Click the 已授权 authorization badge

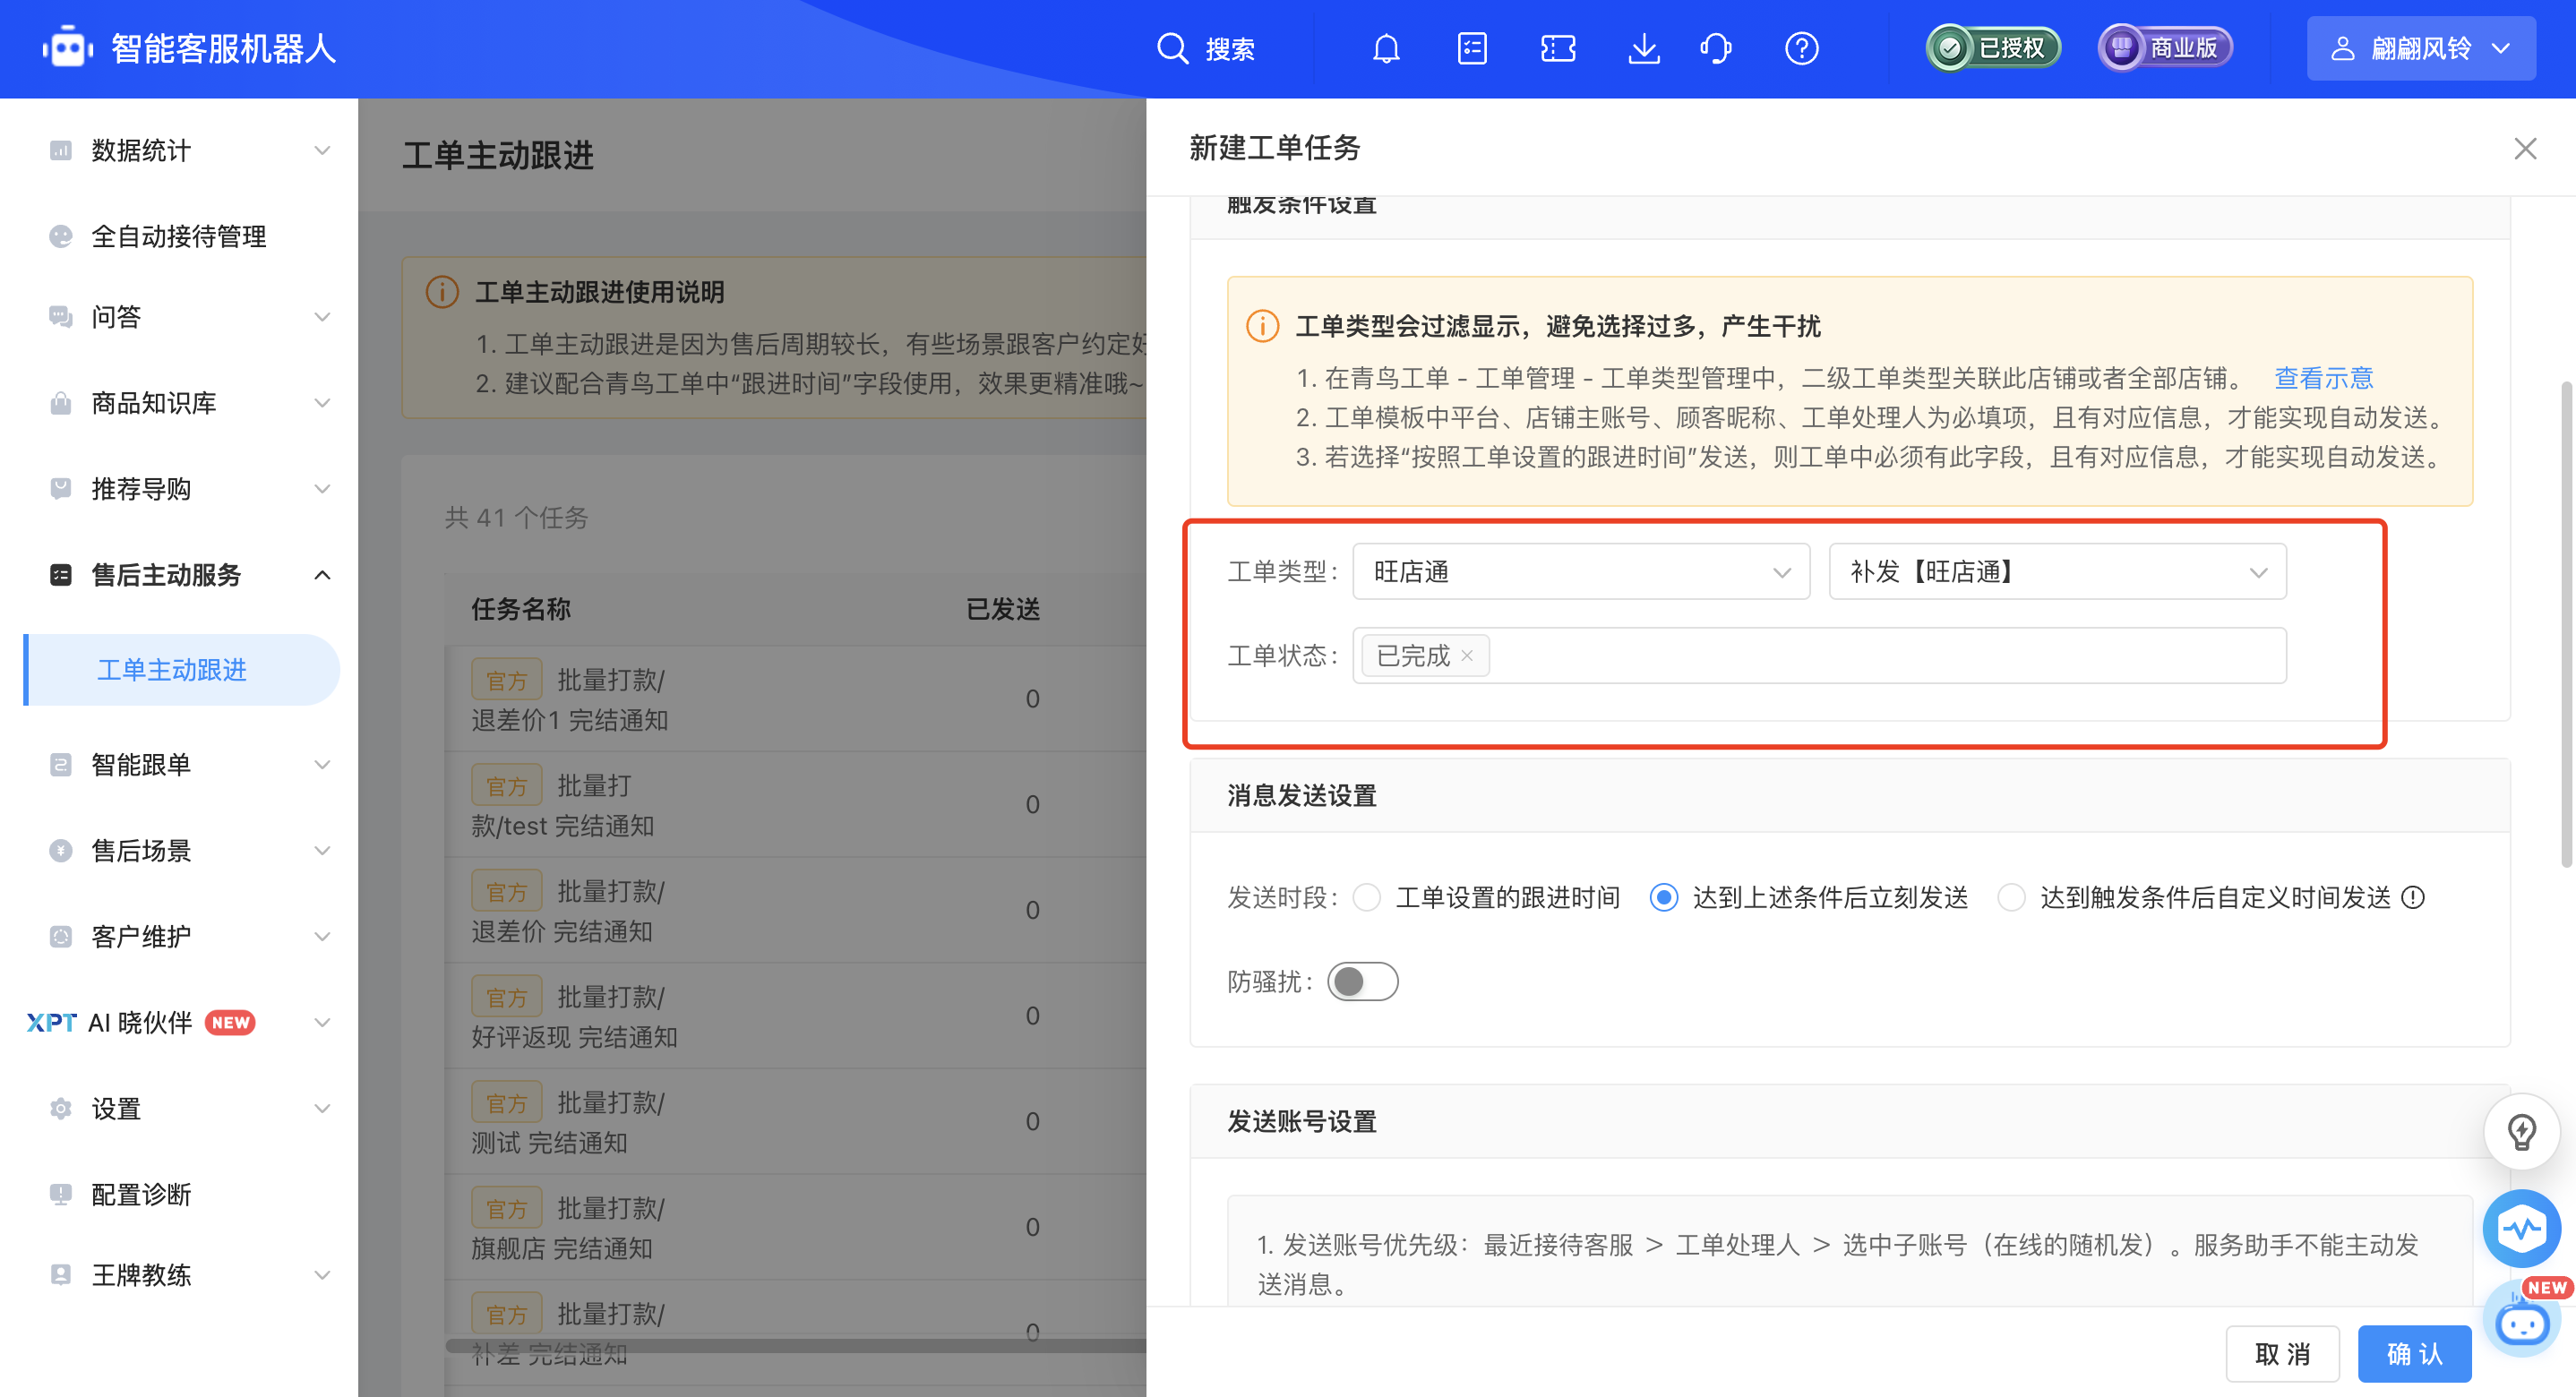click(1993, 48)
